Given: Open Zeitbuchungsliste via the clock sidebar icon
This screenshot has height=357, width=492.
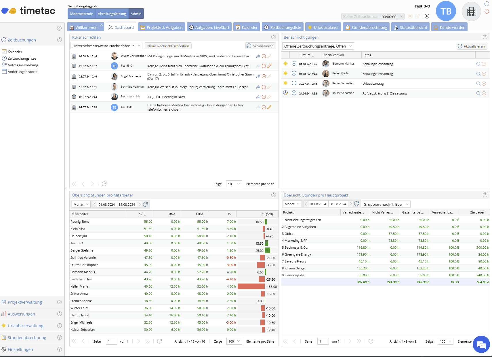Looking at the screenshot, I should coord(22,58).
